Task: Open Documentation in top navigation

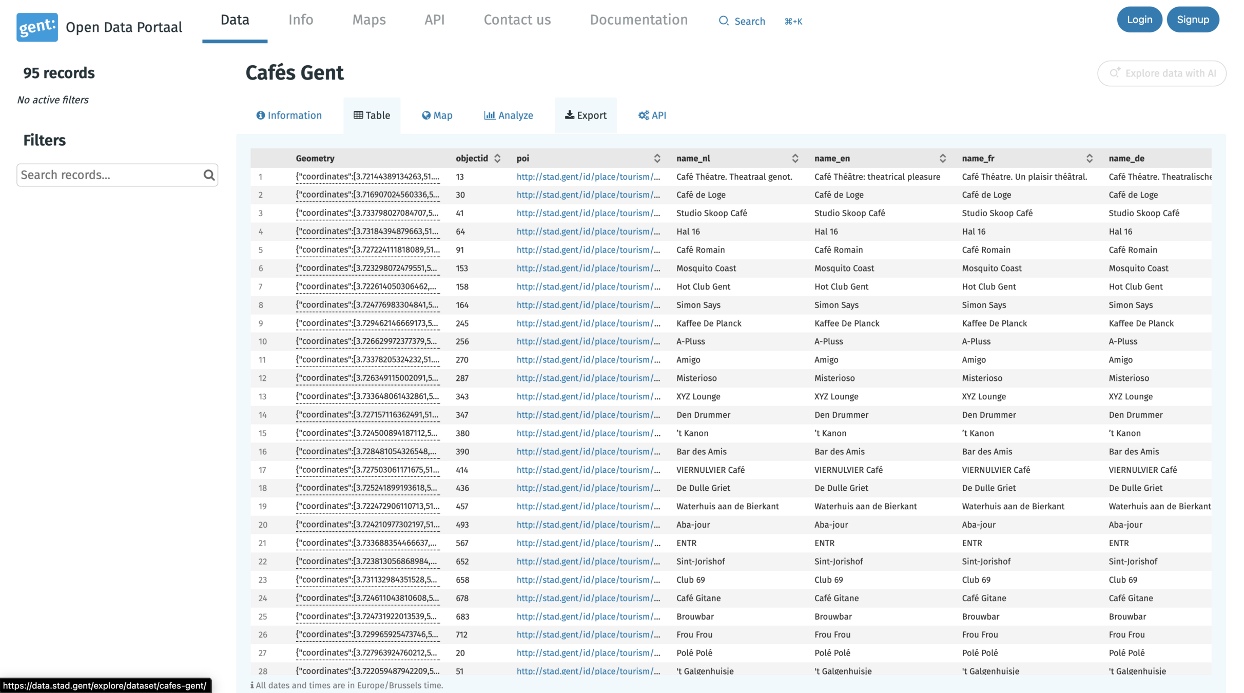Action: (638, 20)
